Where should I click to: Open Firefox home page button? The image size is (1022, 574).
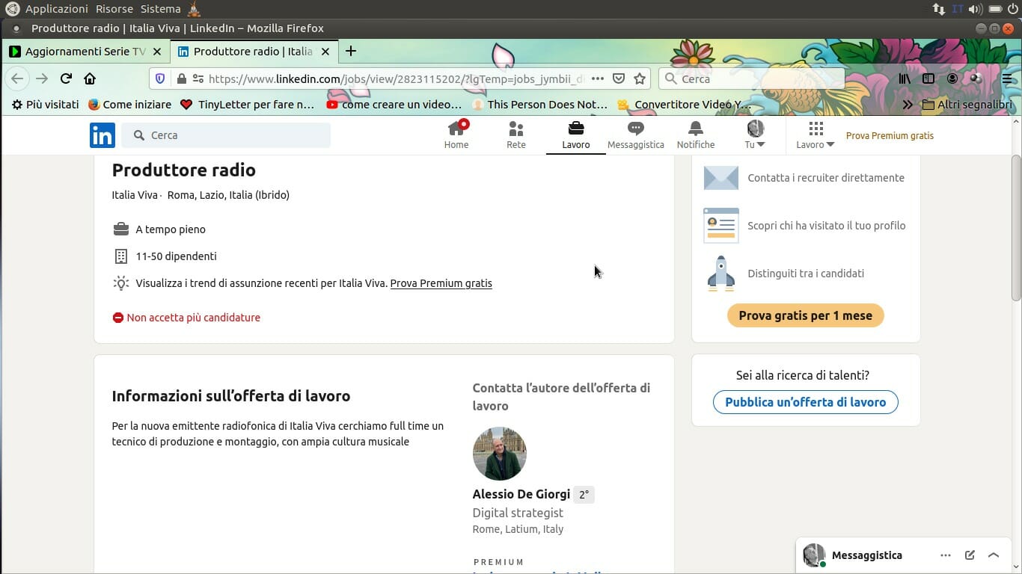[90, 78]
